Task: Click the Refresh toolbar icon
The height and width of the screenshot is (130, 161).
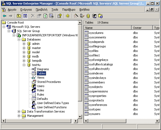Action: point(45,16)
